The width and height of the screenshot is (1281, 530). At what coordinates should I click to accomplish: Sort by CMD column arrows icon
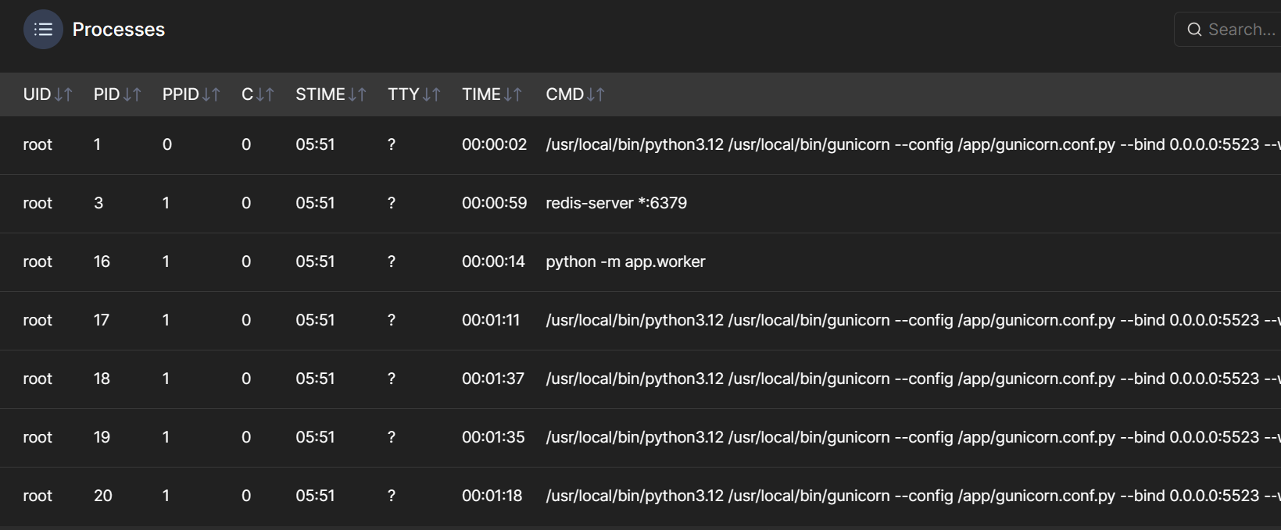596,94
